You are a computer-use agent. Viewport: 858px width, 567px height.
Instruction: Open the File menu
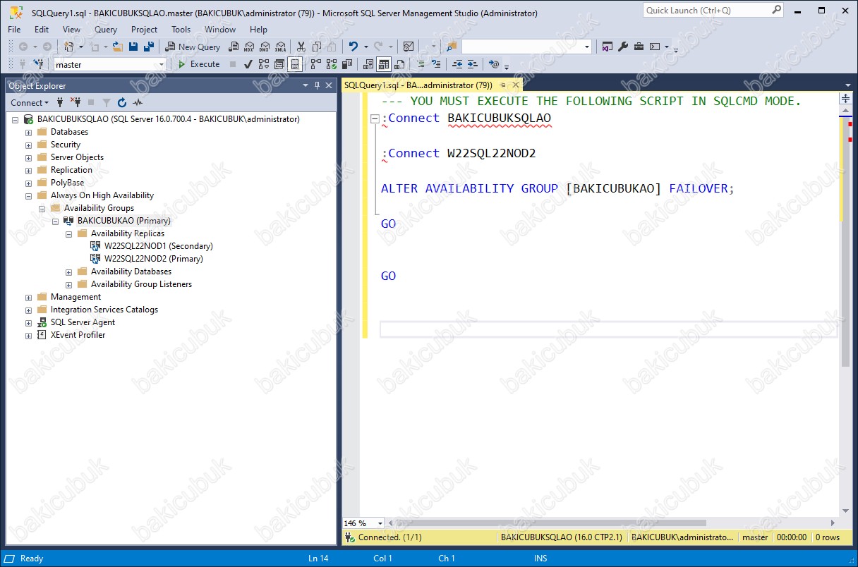pyautogui.click(x=14, y=30)
